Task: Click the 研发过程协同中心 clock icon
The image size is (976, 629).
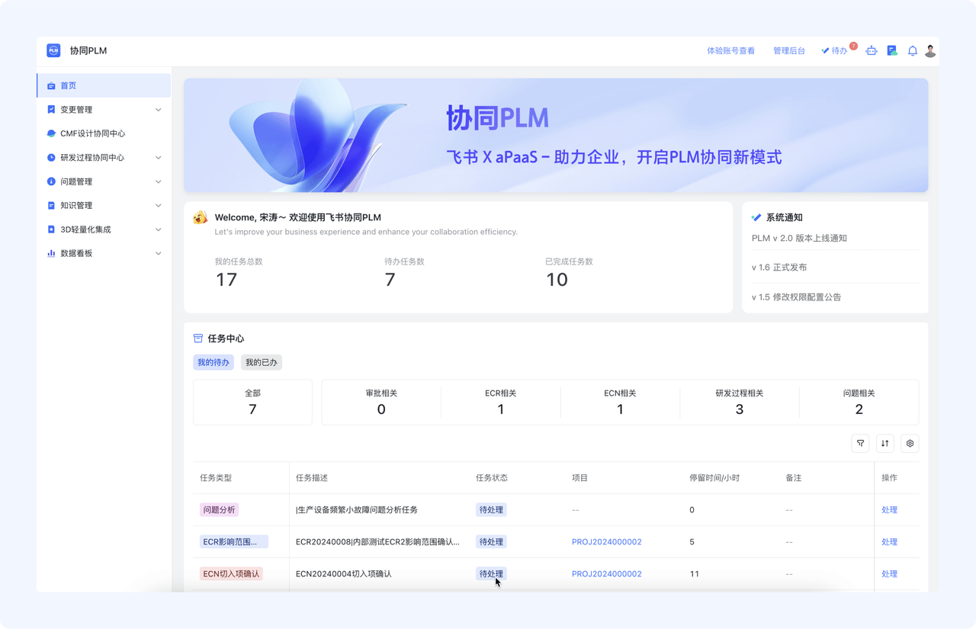Action: (x=51, y=158)
